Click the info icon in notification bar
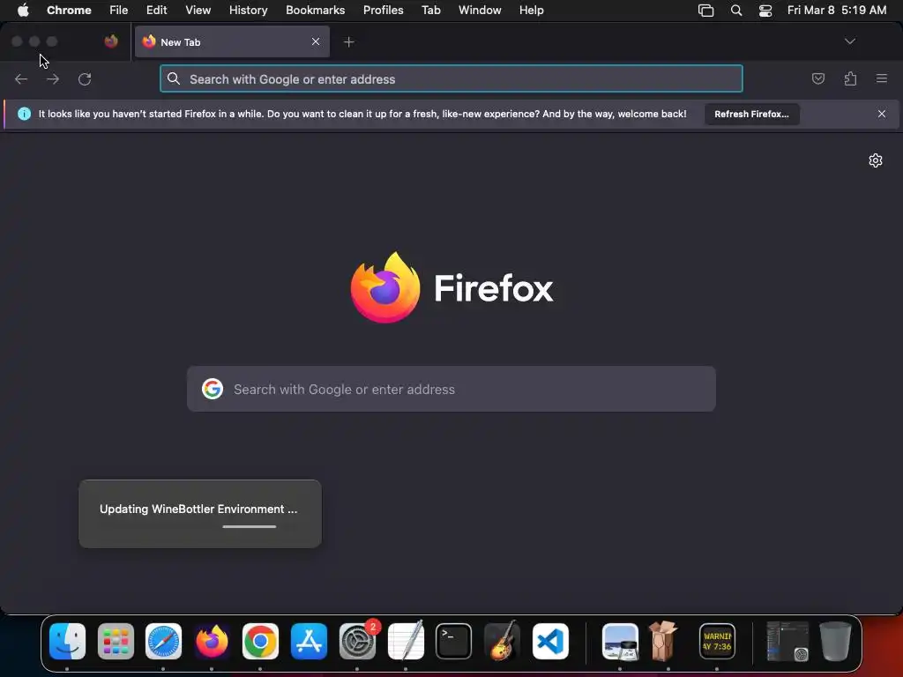This screenshot has height=677, width=903. pos(24,114)
